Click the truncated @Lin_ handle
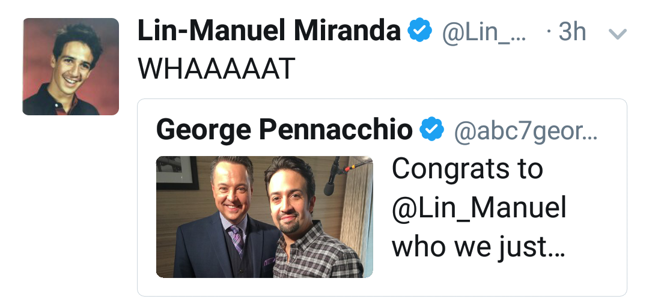The width and height of the screenshot is (649, 302). pyautogui.click(x=484, y=32)
